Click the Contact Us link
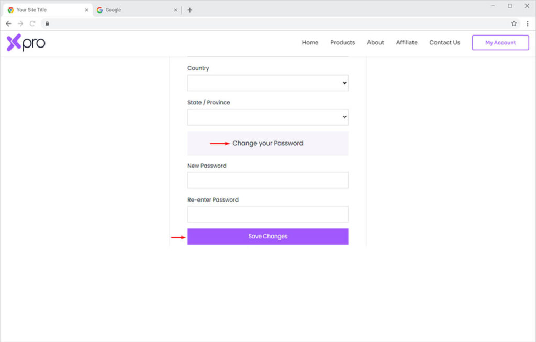 [x=444, y=43]
